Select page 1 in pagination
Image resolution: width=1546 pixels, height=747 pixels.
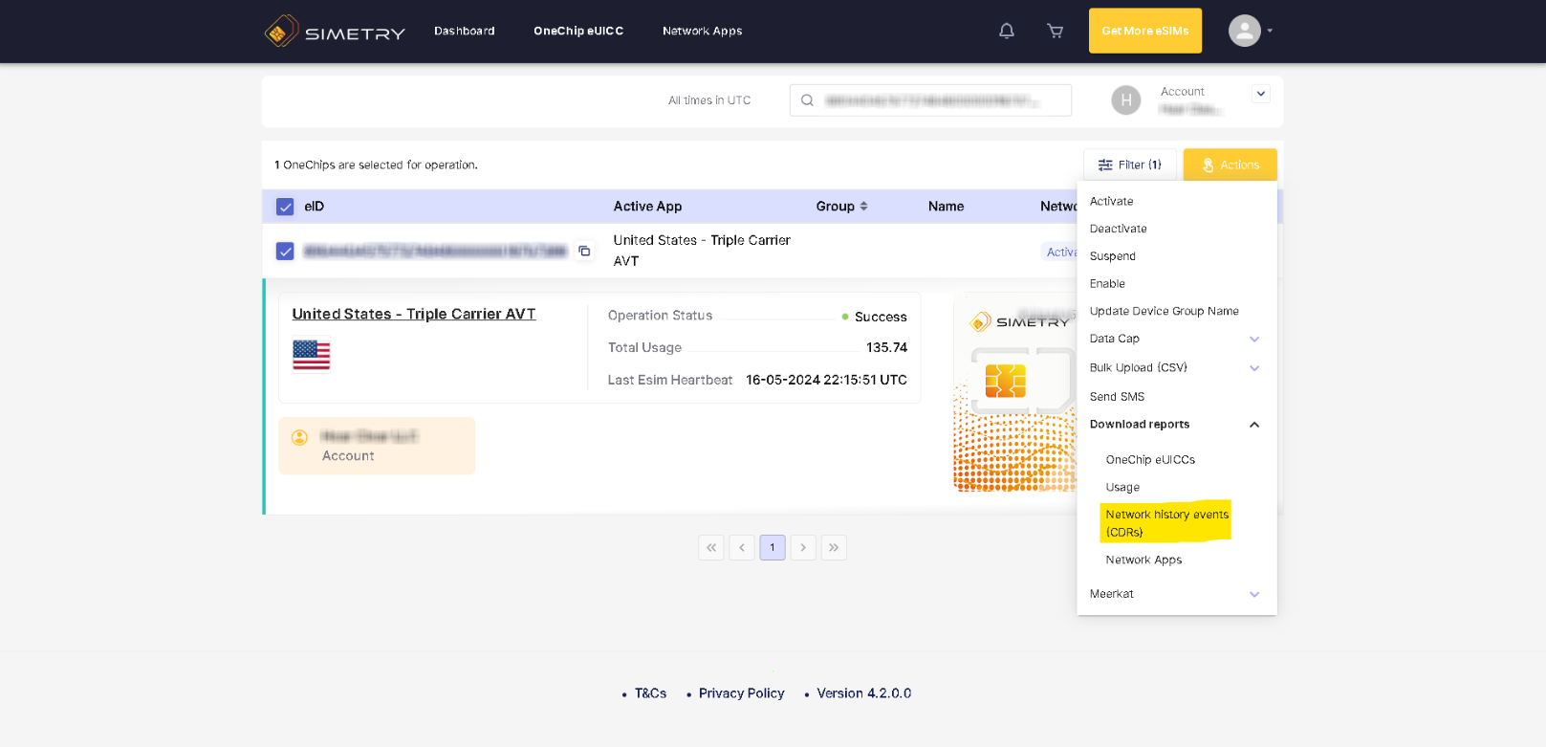pyautogui.click(x=773, y=547)
